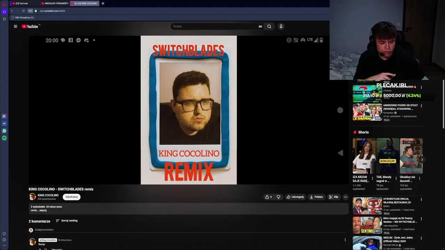
Task: Open more actions menu beside Klip
Action: tap(345, 197)
